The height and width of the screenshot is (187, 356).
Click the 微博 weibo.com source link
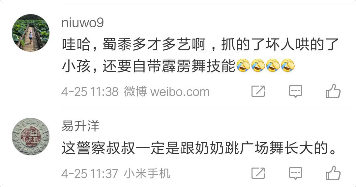pos(167,92)
